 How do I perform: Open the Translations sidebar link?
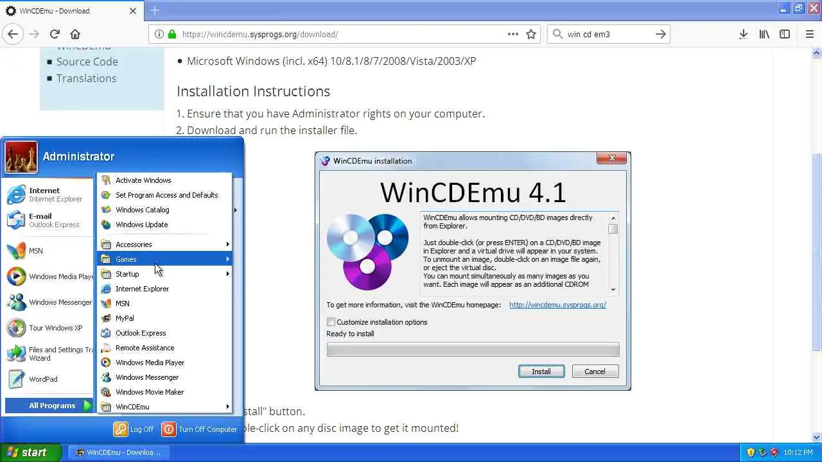tap(86, 78)
